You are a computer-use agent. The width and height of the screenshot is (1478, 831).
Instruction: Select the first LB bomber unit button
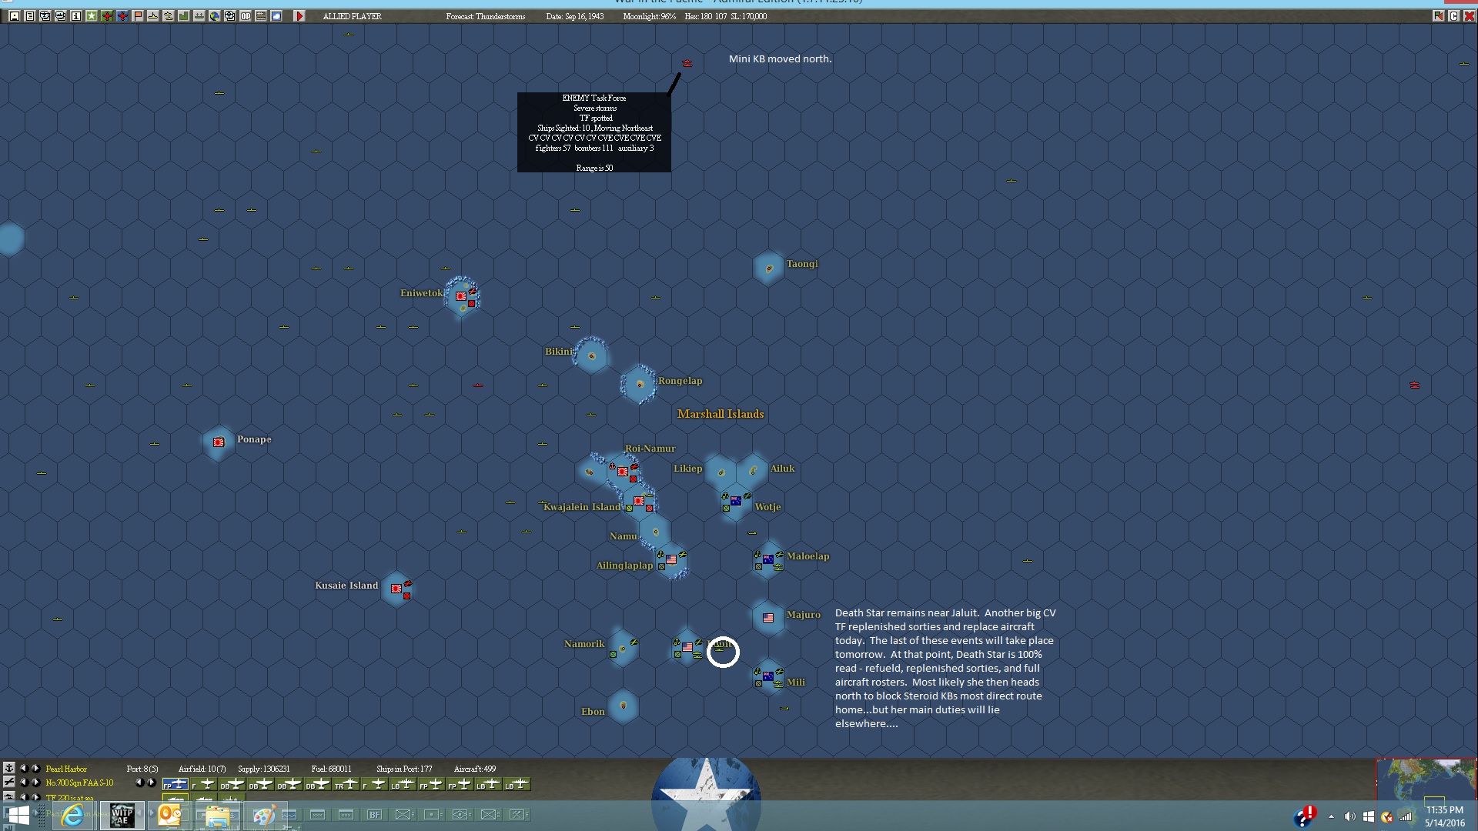click(403, 784)
